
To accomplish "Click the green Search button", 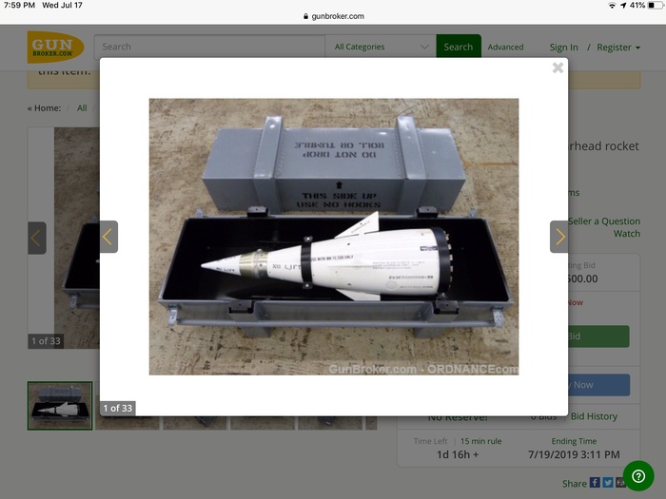I will 458,47.
